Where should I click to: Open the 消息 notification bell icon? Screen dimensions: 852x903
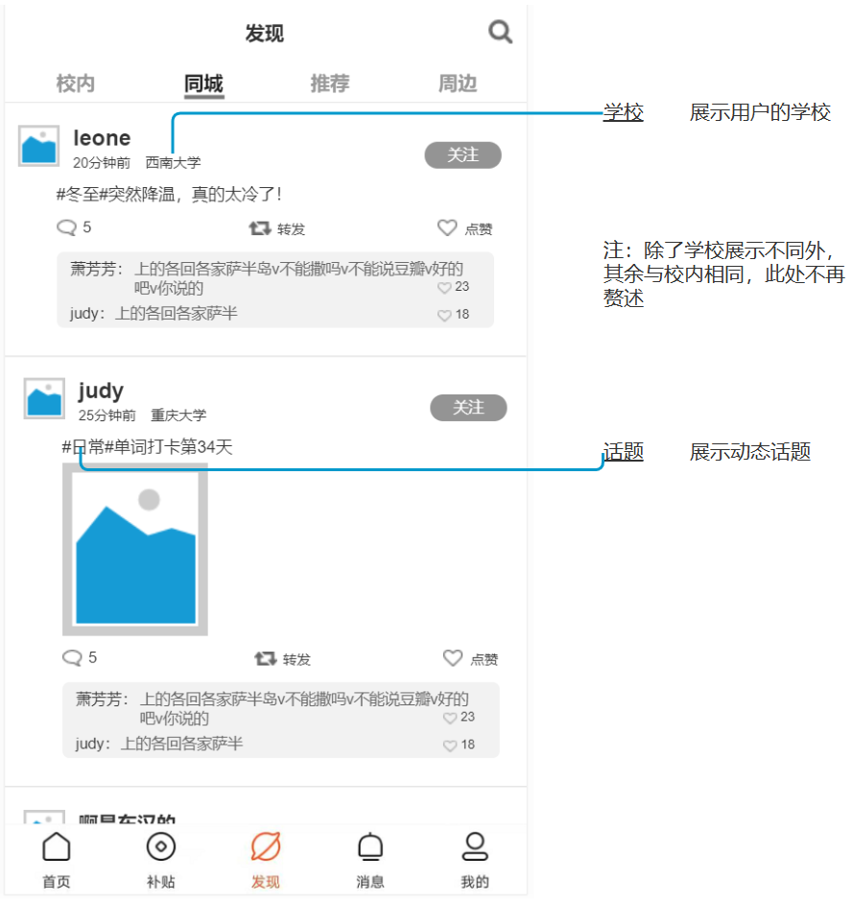(370, 846)
